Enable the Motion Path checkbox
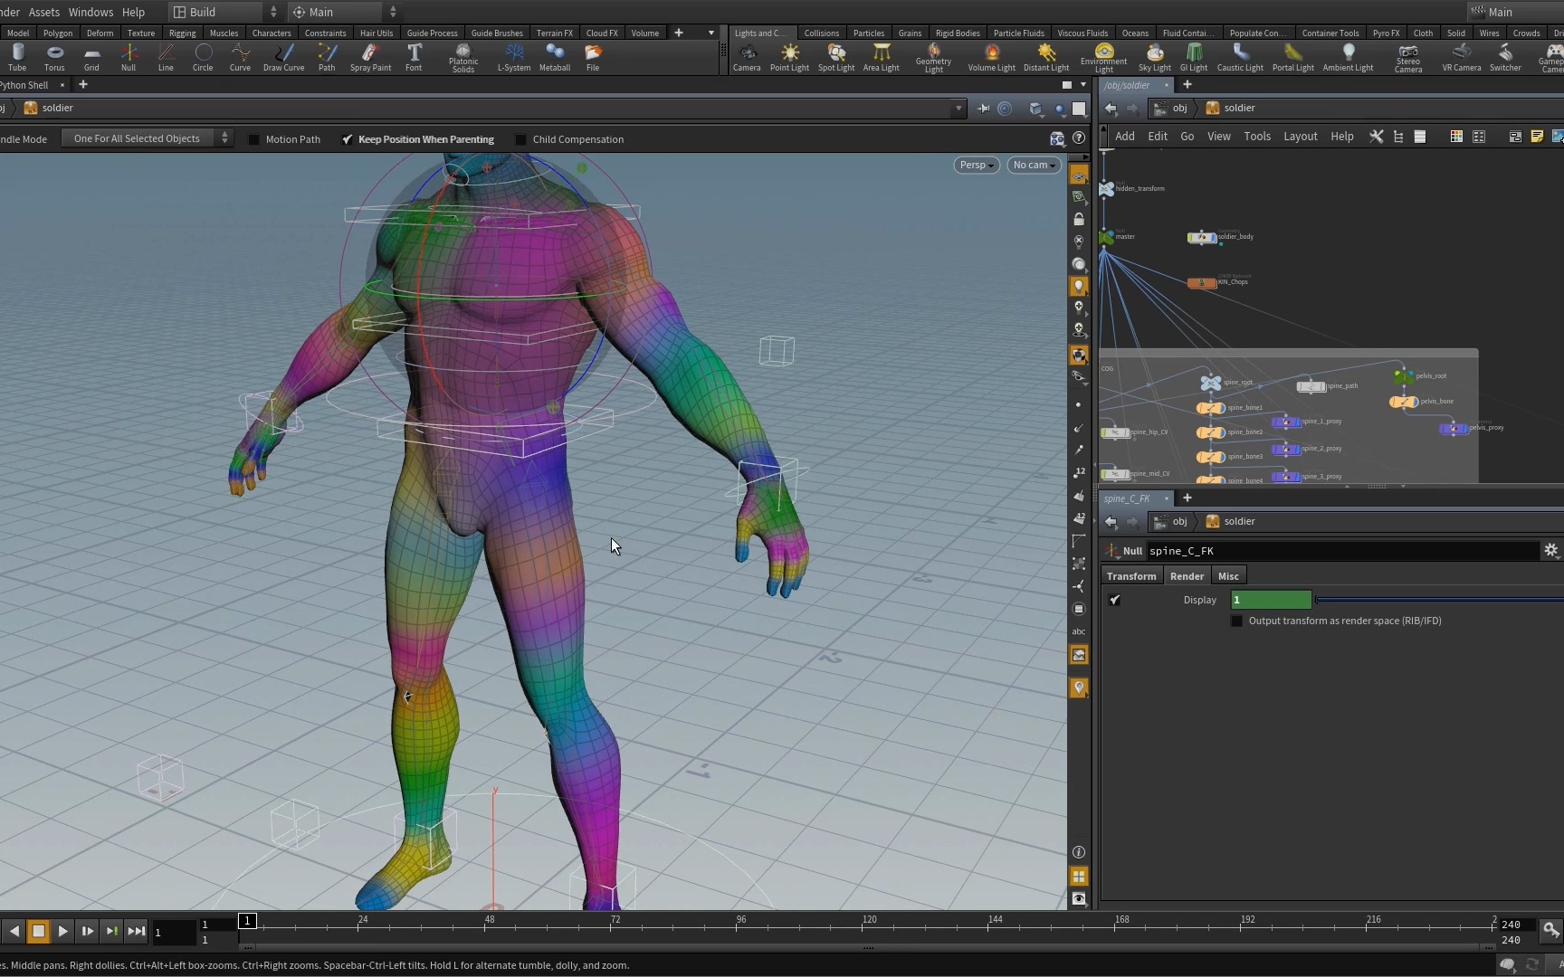This screenshot has width=1564, height=977. click(x=254, y=139)
